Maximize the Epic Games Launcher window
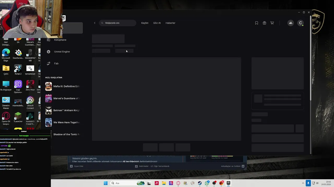The height and width of the screenshot is (187, 334). tap(304, 12)
